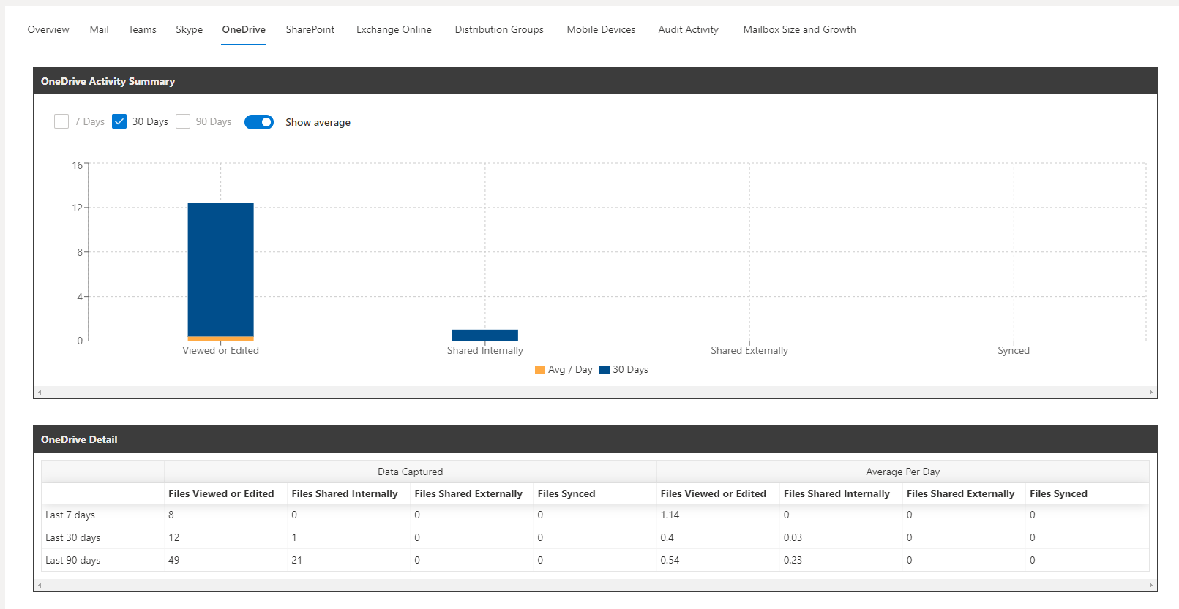Screen dimensions: 1179x609
Task: Sort by Files Viewed or Edited under Average Per Day
Action: [x=714, y=493]
